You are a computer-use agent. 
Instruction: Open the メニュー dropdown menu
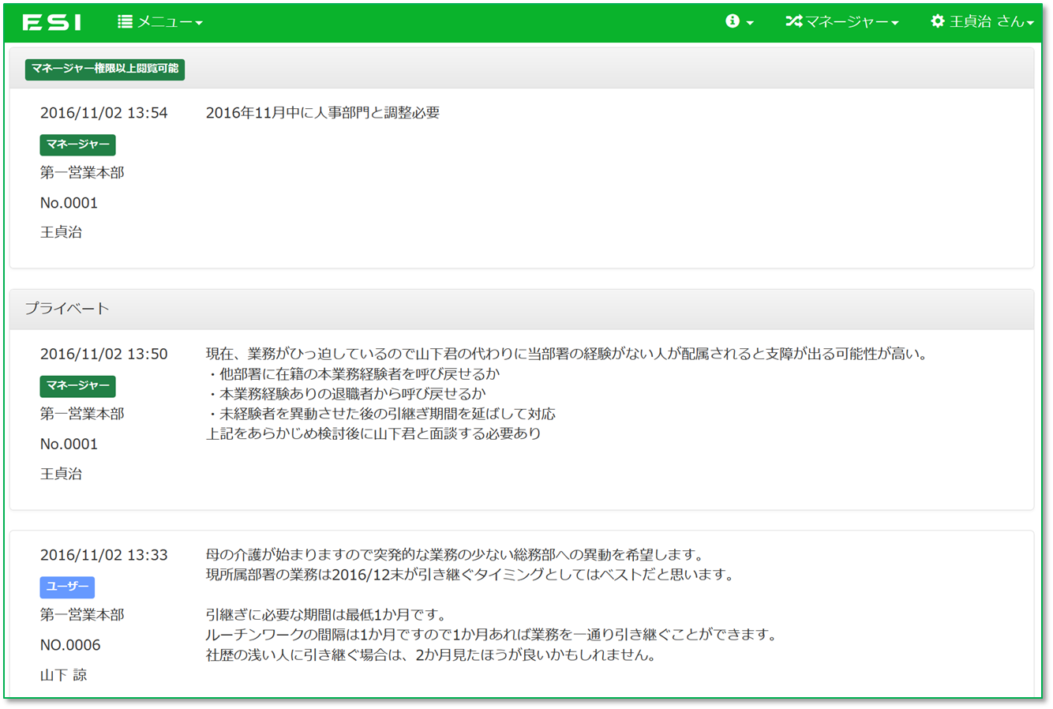[x=160, y=22]
